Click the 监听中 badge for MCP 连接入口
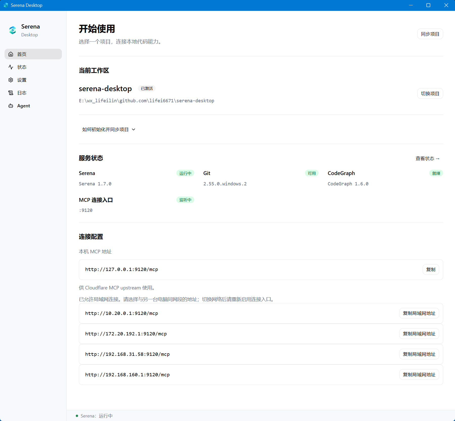 coord(185,200)
